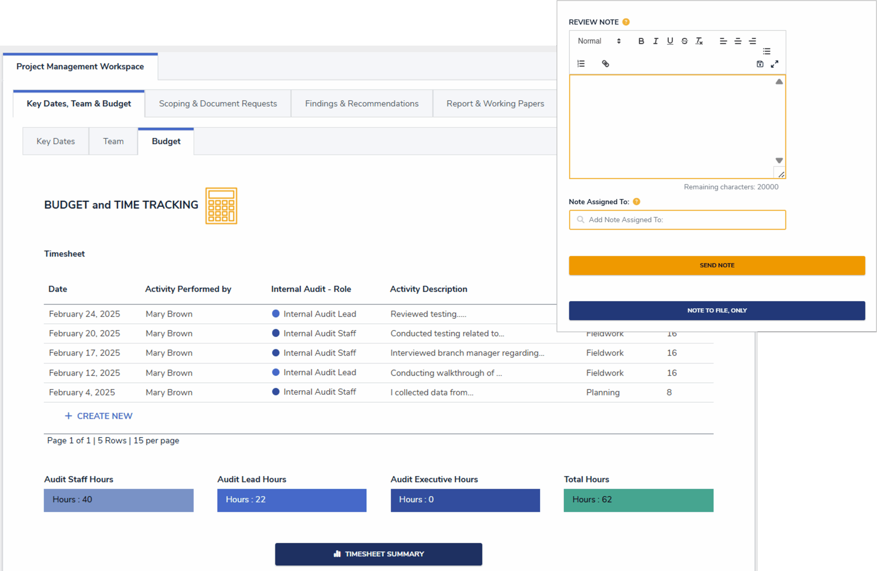This screenshot has height=571, width=877.
Task: Open the Normal text style dropdown
Action: [x=599, y=41]
